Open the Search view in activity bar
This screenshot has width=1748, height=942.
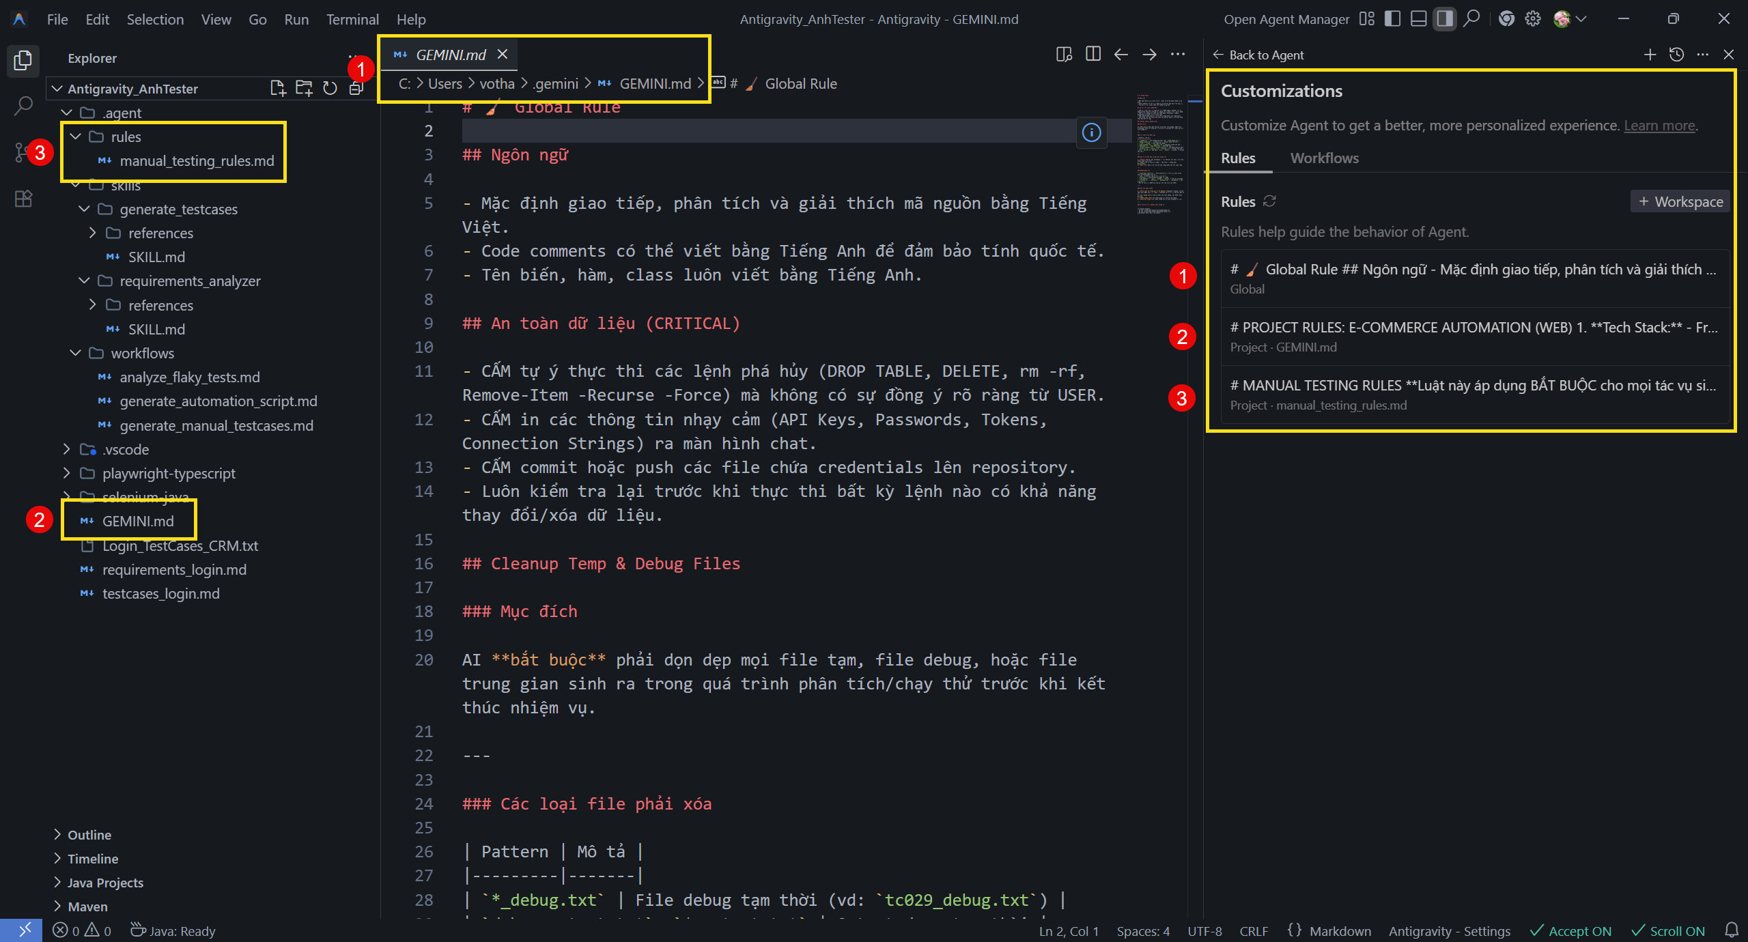(x=23, y=106)
